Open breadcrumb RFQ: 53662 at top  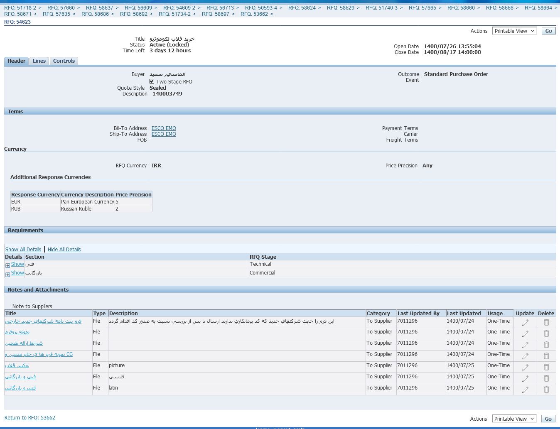[254, 14]
